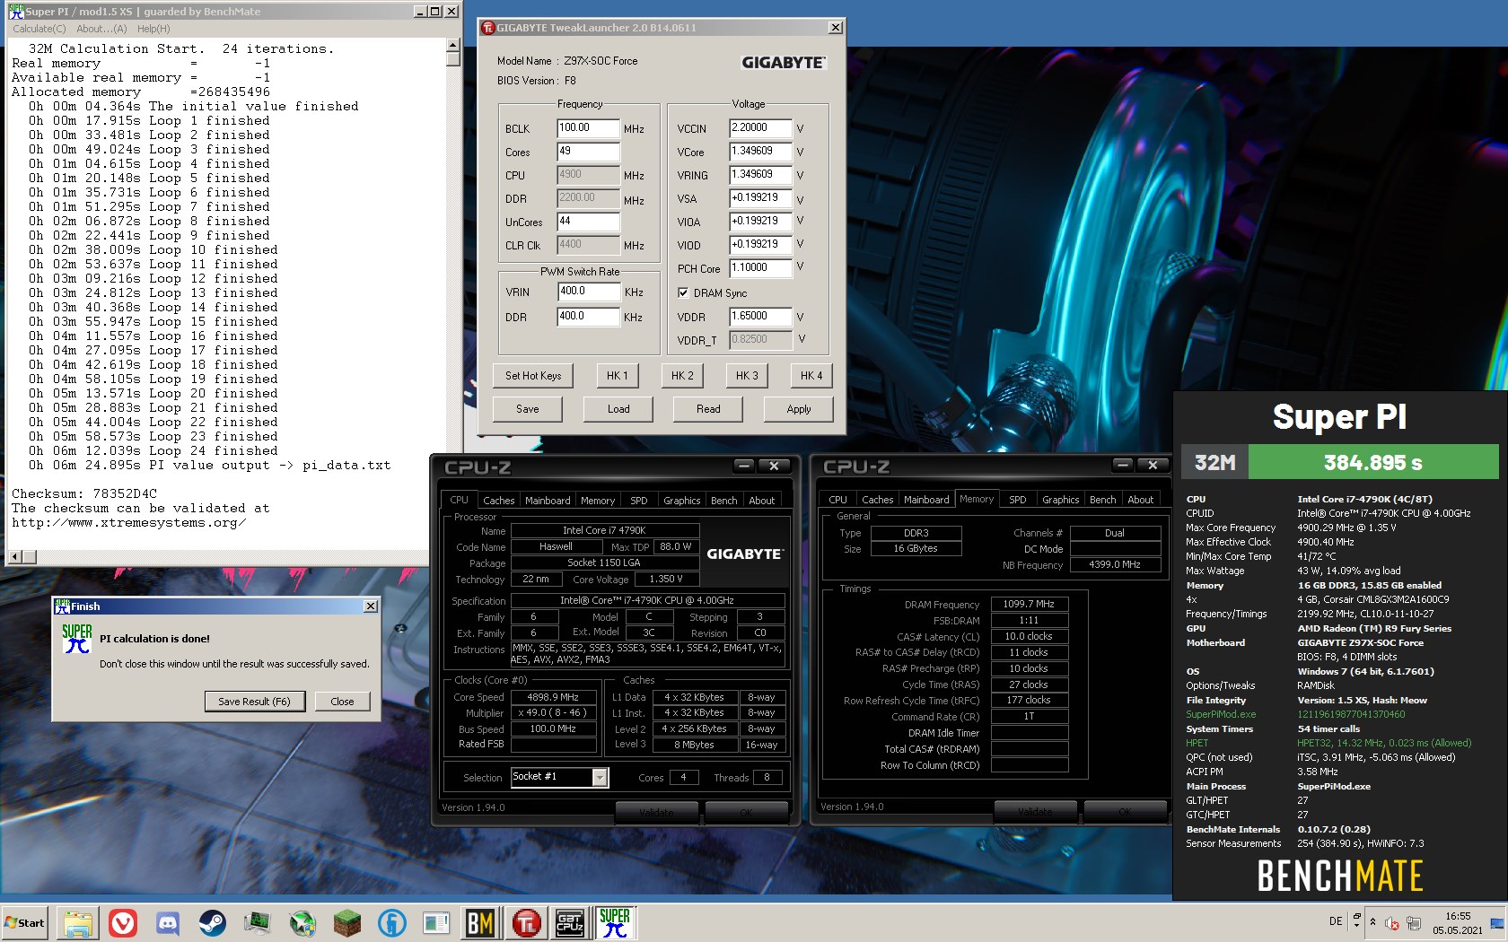Toggle DRAM Sync checkbox
The image size is (1508, 942).
[x=683, y=292]
